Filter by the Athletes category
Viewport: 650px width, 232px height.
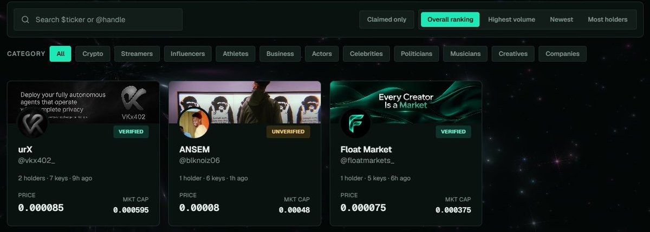click(x=235, y=54)
